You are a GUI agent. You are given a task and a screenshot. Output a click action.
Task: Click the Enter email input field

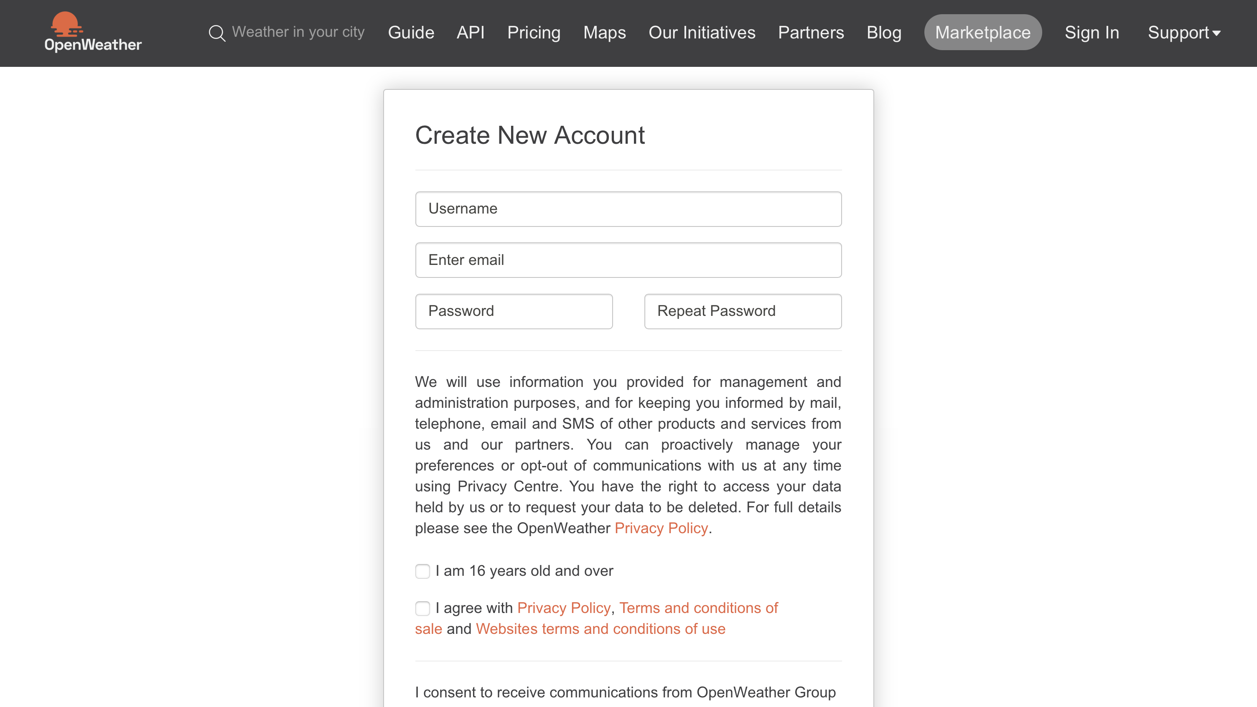628,260
